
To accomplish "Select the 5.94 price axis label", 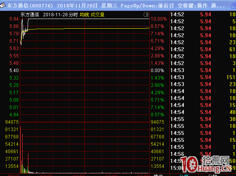I will (x=14, y=19).
